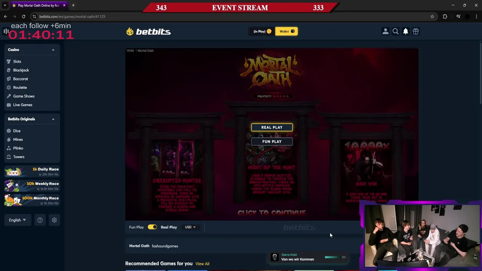
Task: Reload the browser page
Action: click(23, 17)
